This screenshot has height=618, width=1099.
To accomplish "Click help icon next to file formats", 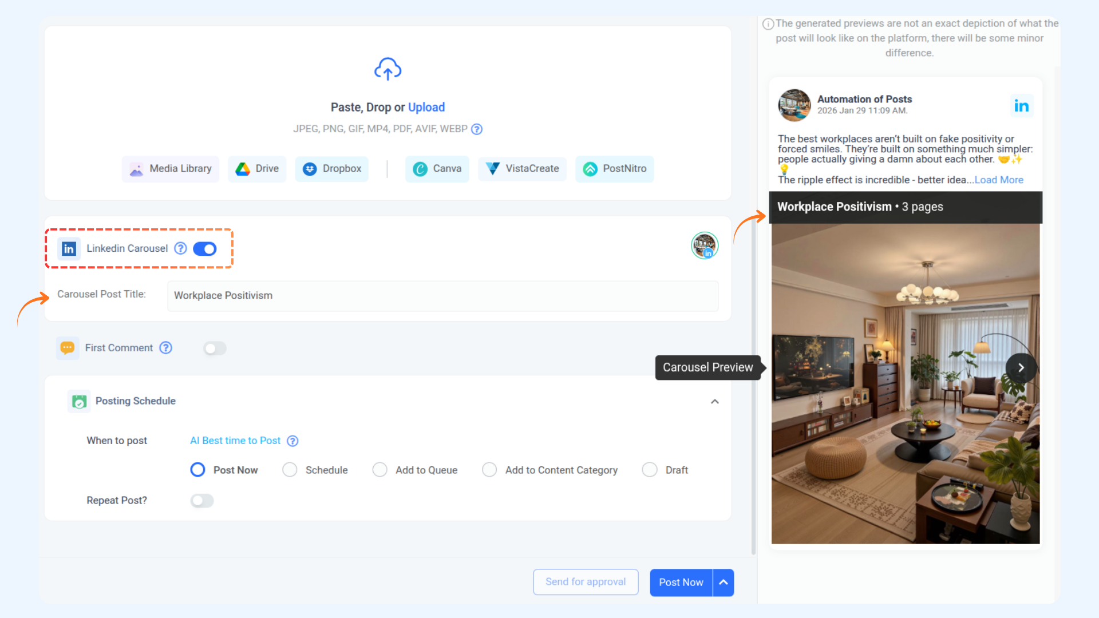I will pos(477,129).
